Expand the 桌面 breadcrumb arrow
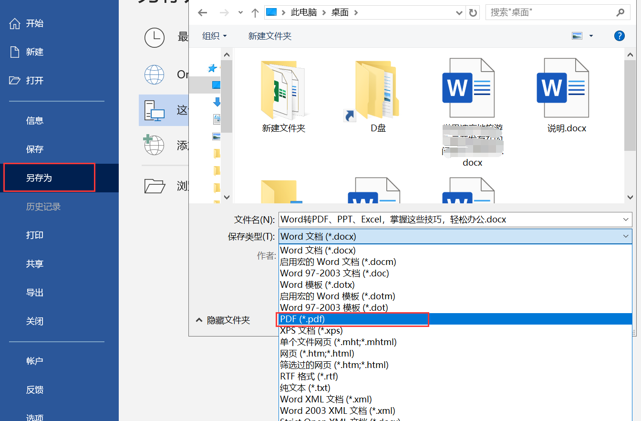Screen dimensions: 641x421 pyautogui.click(x=355, y=13)
